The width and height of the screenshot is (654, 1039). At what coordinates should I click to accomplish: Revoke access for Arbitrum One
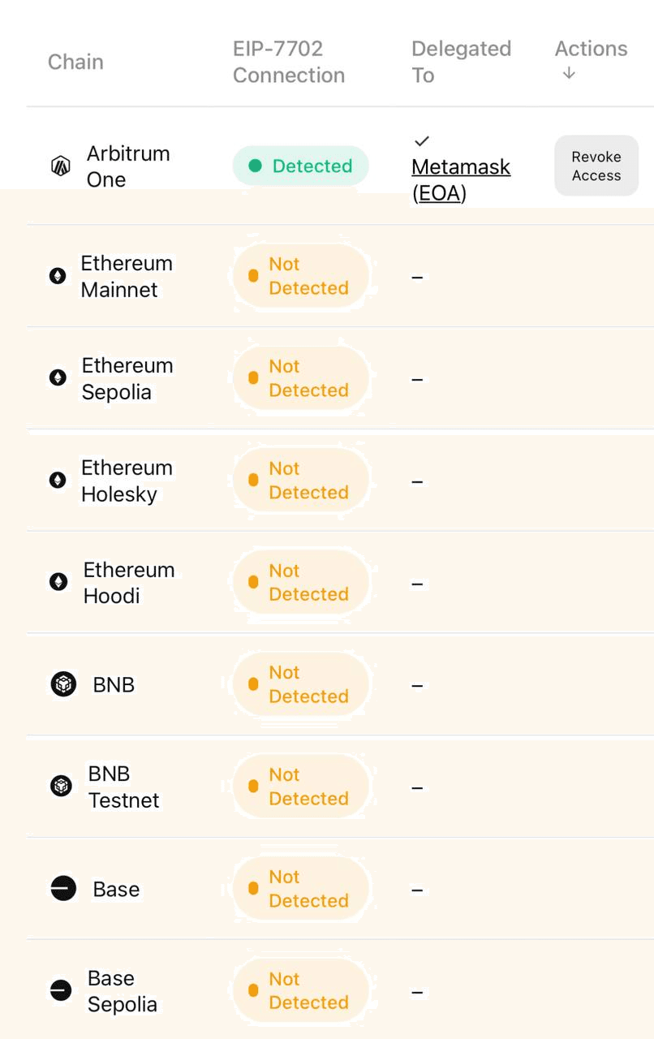tap(596, 166)
